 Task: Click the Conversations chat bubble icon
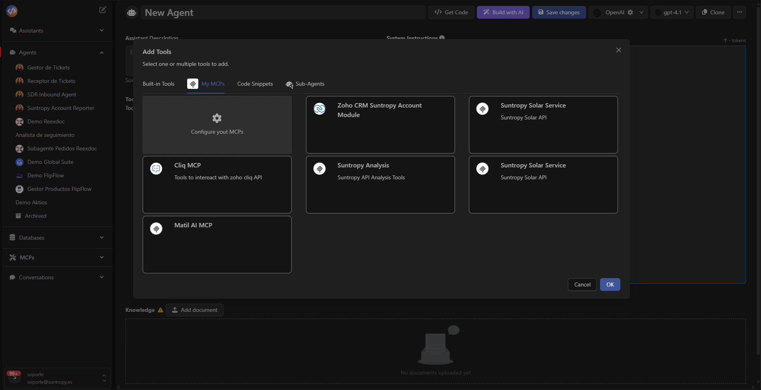[12, 277]
